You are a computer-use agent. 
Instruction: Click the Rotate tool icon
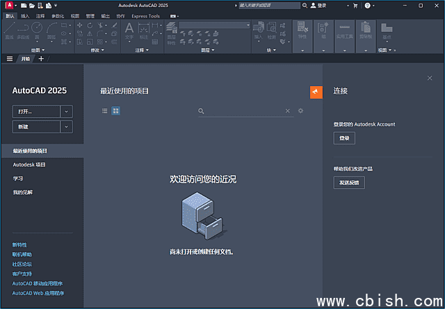(90, 25)
